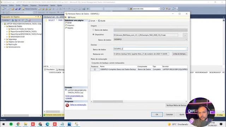This screenshot has height=127, width=226.
Task: Open File Explorer from the taskbar
Action: [25, 124]
